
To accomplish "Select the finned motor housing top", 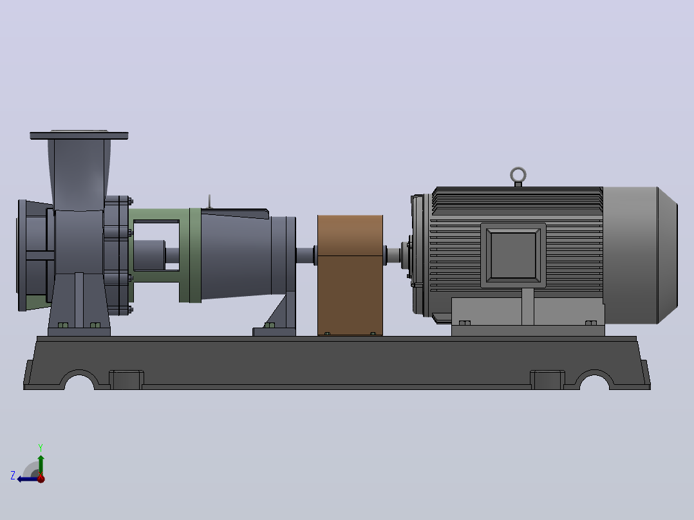I will (x=517, y=201).
